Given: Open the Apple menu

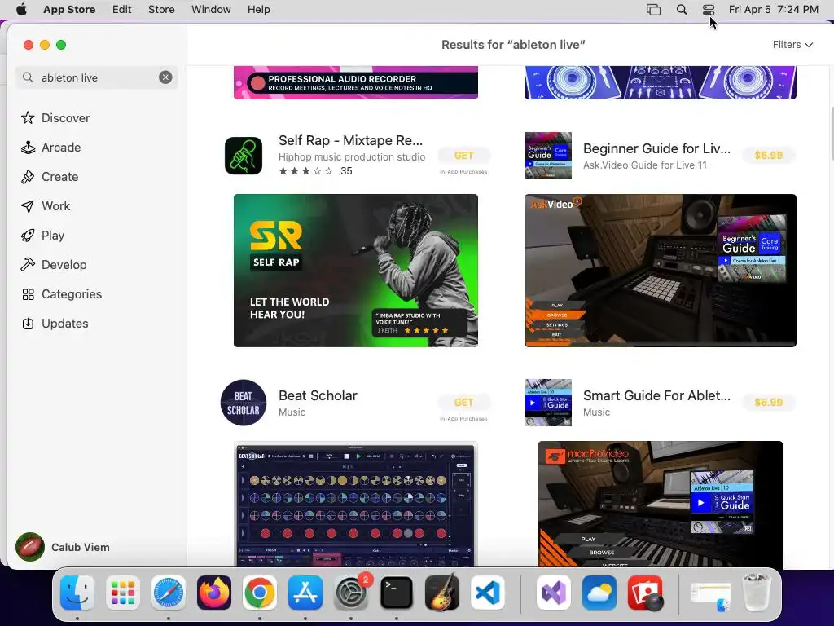Looking at the screenshot, I should pyautogui.click(x=21, y=10).
